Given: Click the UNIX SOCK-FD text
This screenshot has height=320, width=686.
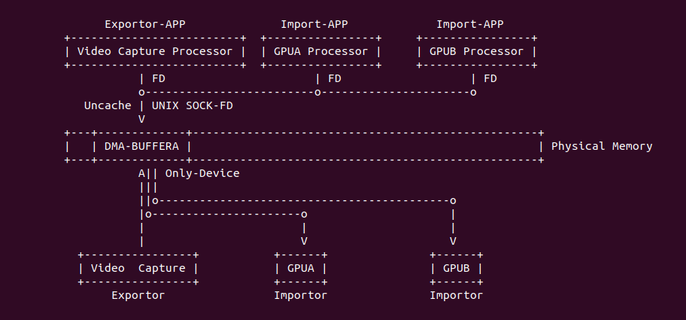Looking at the screenshot, I should point(192,105).
